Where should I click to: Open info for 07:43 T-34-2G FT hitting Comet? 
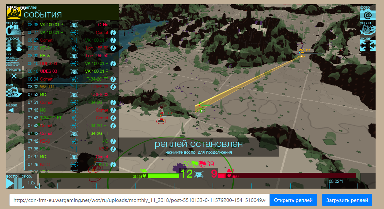pos(113,118)
